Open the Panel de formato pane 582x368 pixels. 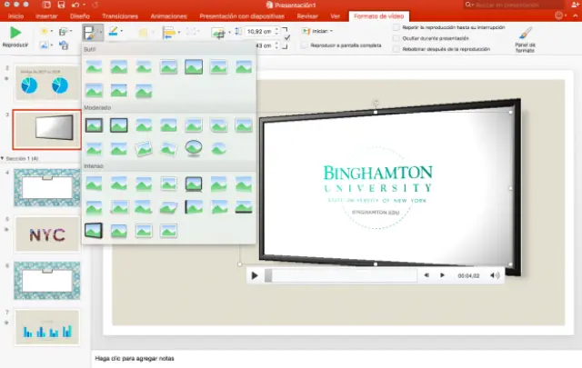(526, 38)
